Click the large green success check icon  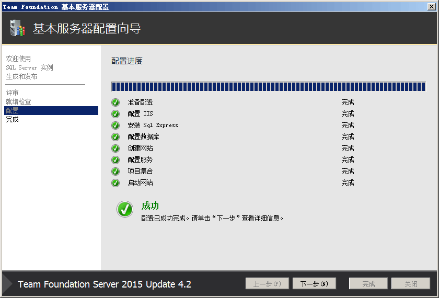(125, 209)
